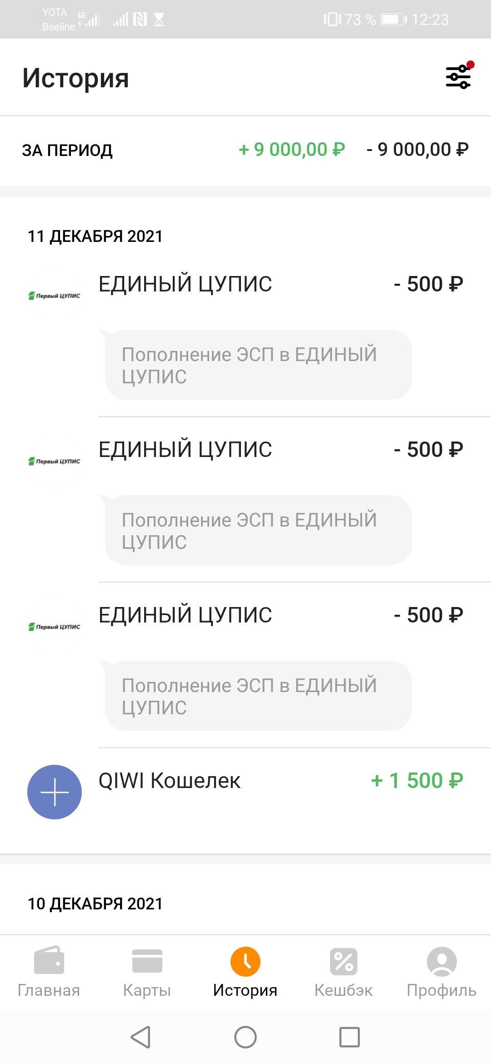491x1064 pixels.
Task: Tap the period income total +9 000,00 ₽
Action: 291,150
